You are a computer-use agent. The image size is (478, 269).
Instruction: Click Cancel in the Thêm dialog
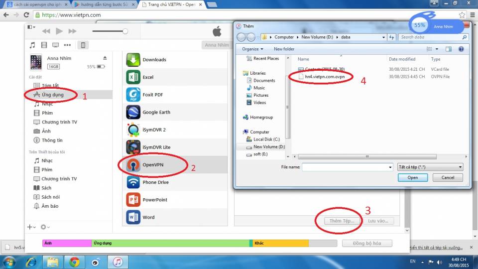[x=448, y=177]
